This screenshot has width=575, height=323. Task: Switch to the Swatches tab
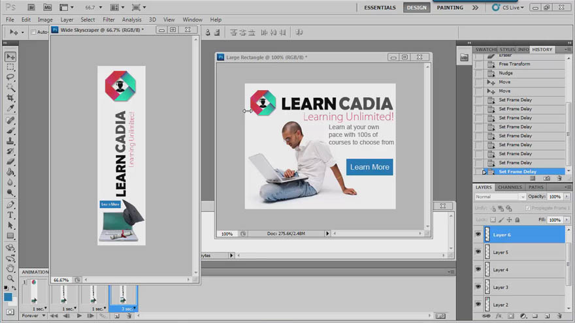point(486,50)
